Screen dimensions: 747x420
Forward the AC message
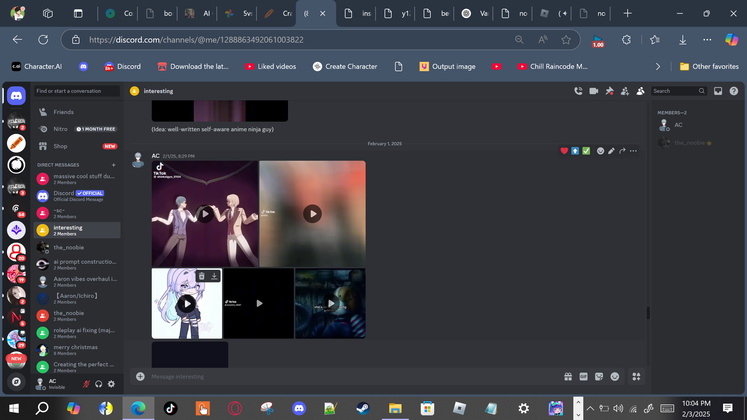tap(622, 151)
